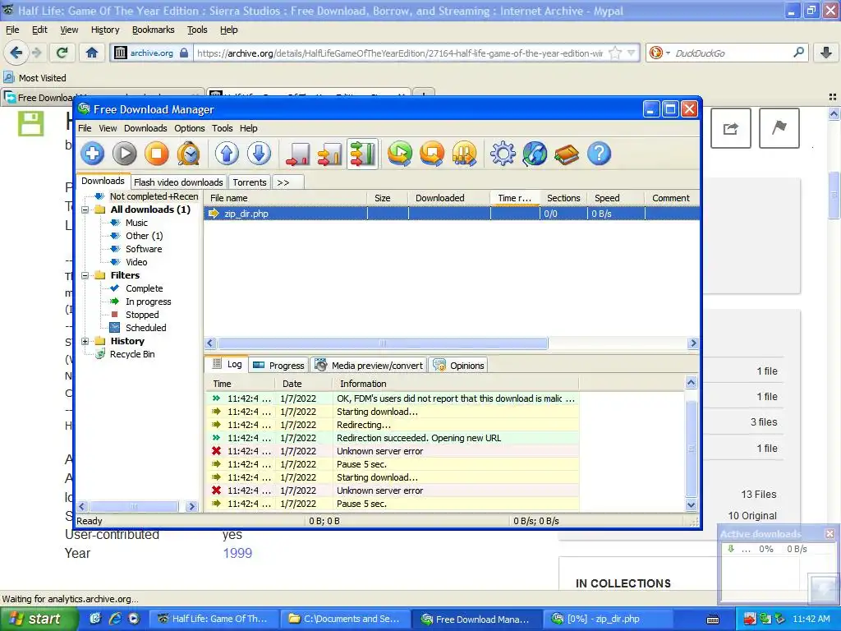Click the blue plus Add download icon

[92, 154]
